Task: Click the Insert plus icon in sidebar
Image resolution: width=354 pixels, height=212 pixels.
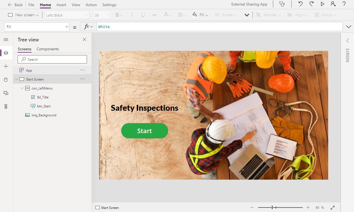Action: (6, 66)
